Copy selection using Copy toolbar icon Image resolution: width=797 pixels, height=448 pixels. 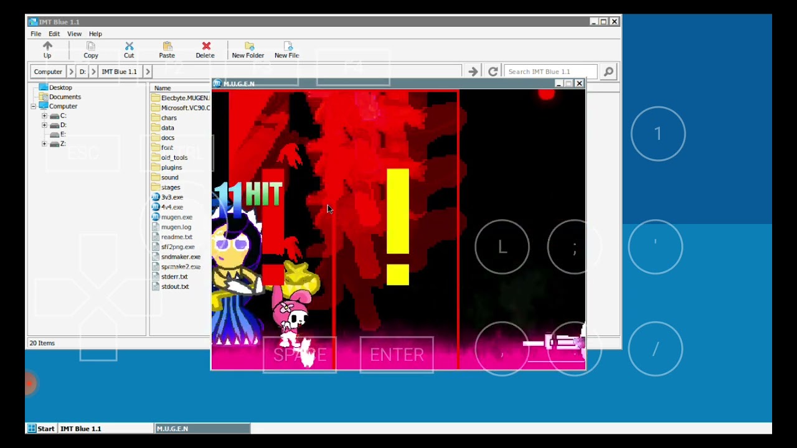91,50
